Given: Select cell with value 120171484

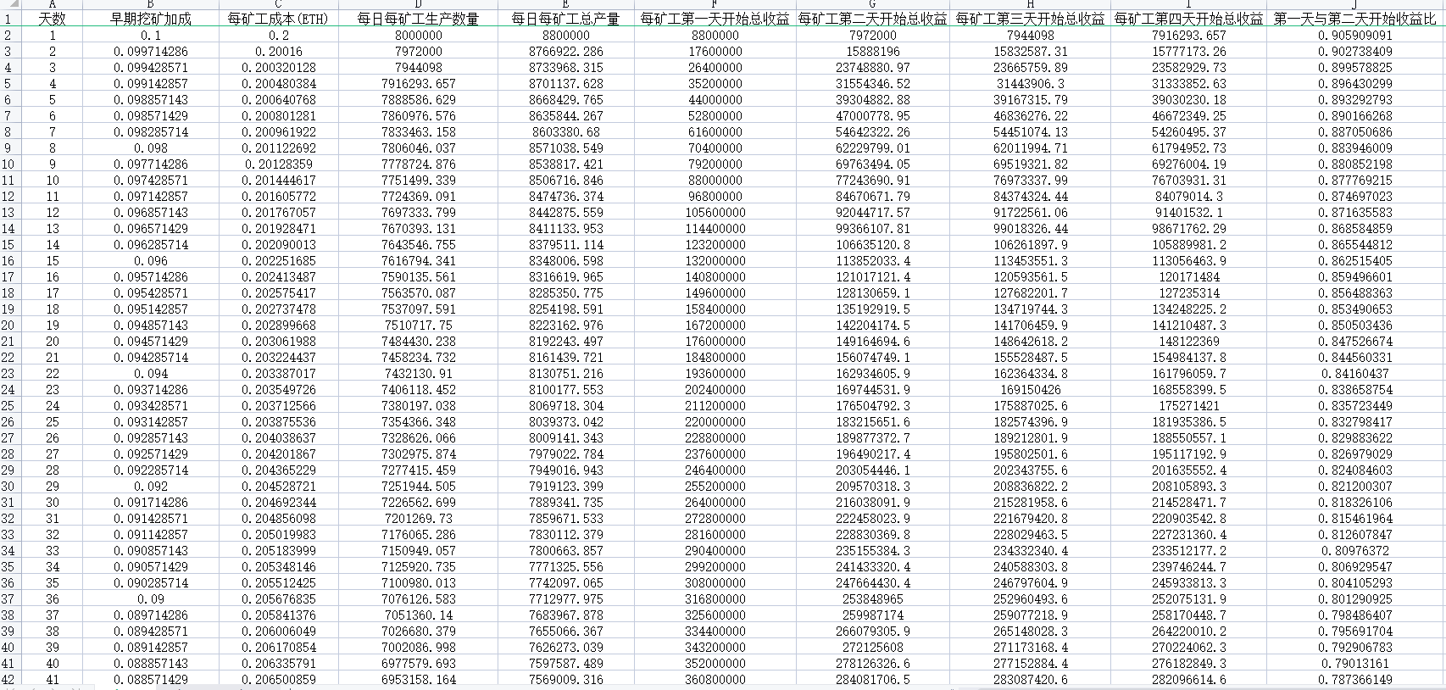Looking at the screenshot, I should (x=1188, y=276).
